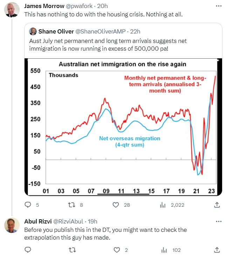This screenshot has width=227, height=256.
Task: View analytics for James Morrow's tweet
Action: [x=163, y=205]
